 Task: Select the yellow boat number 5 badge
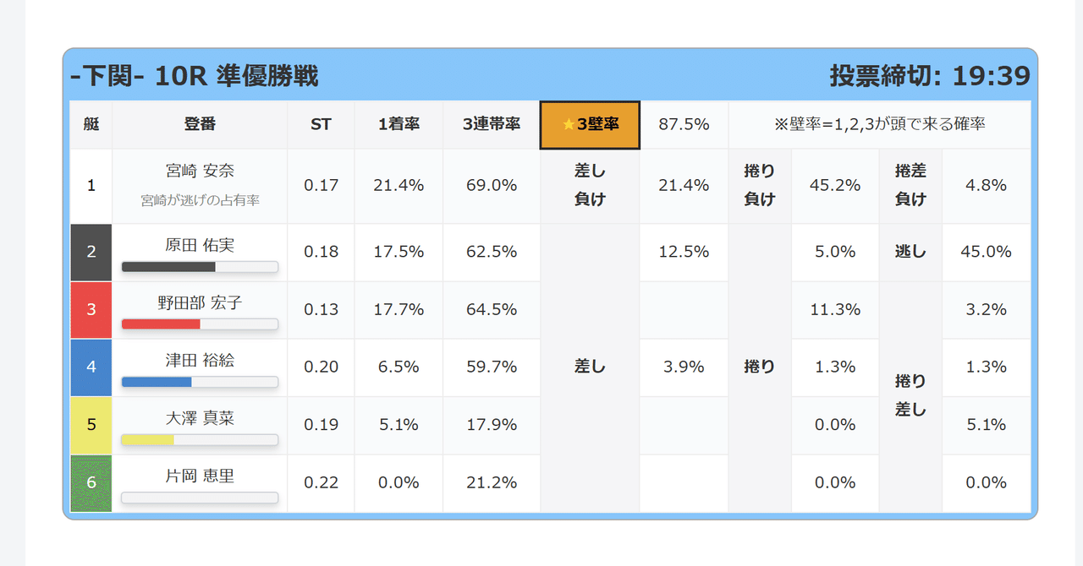[91, 424]
